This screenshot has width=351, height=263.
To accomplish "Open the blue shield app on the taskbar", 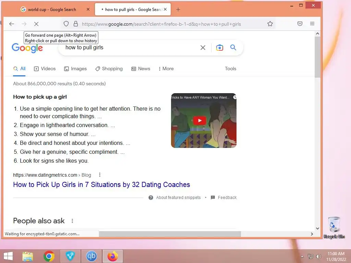I will (70, 256).
